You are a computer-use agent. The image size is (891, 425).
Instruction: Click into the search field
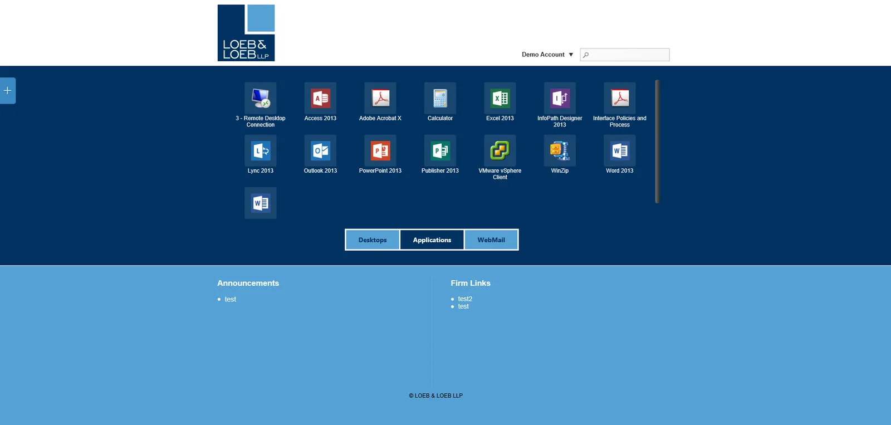[625, 55]
